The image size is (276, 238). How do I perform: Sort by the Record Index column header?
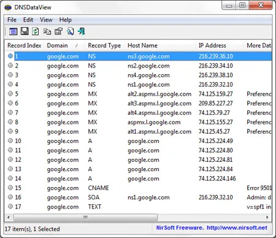point(25,45)
